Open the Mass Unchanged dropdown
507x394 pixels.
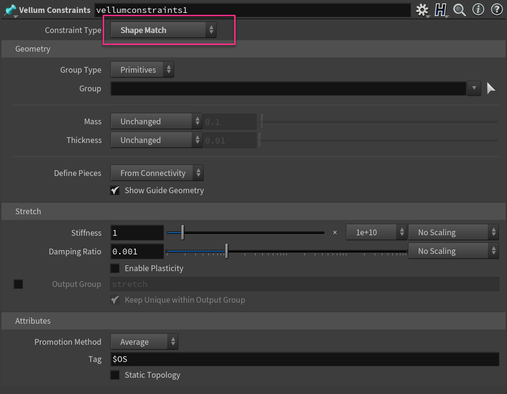coord(156,121)
